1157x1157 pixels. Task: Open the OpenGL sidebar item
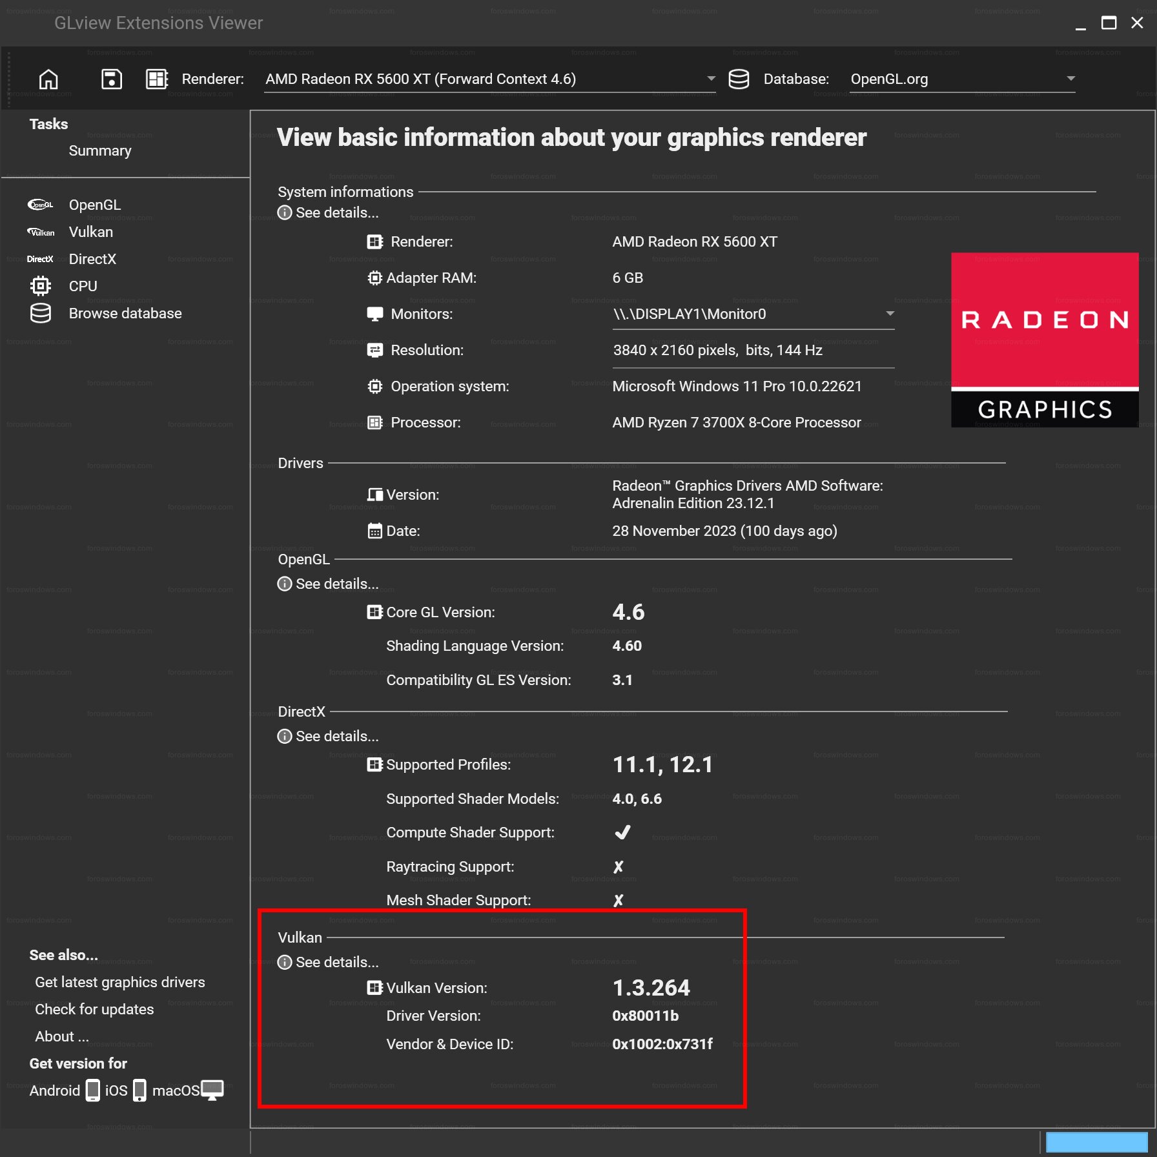pos(95,205)
